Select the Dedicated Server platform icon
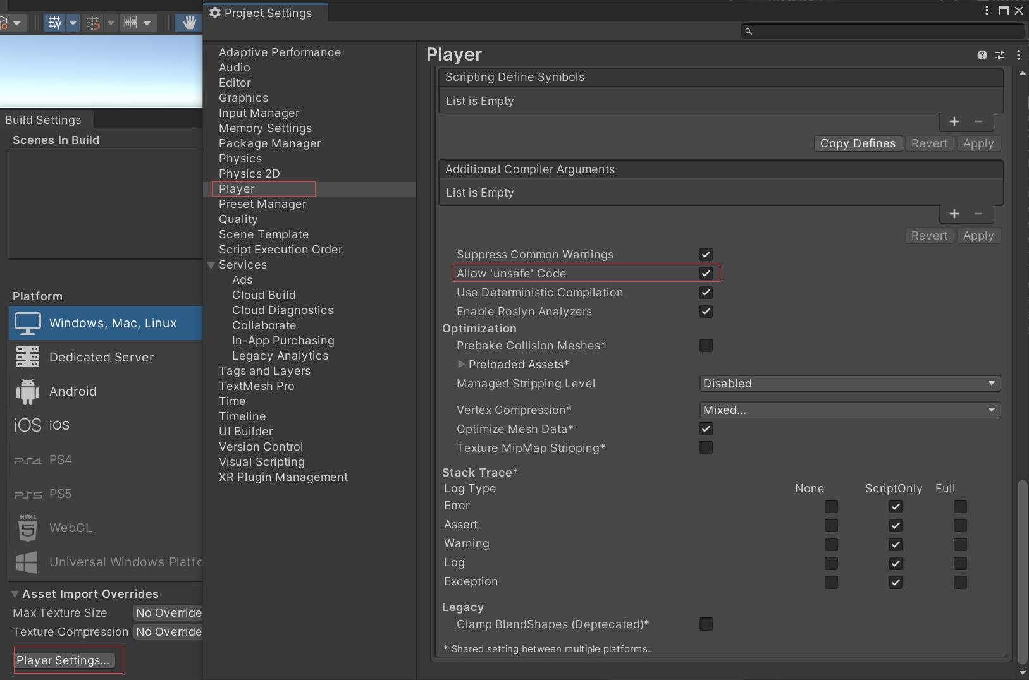Image resolution: width=1029 pixels, height=680 pixels. (x=28, y=357)
